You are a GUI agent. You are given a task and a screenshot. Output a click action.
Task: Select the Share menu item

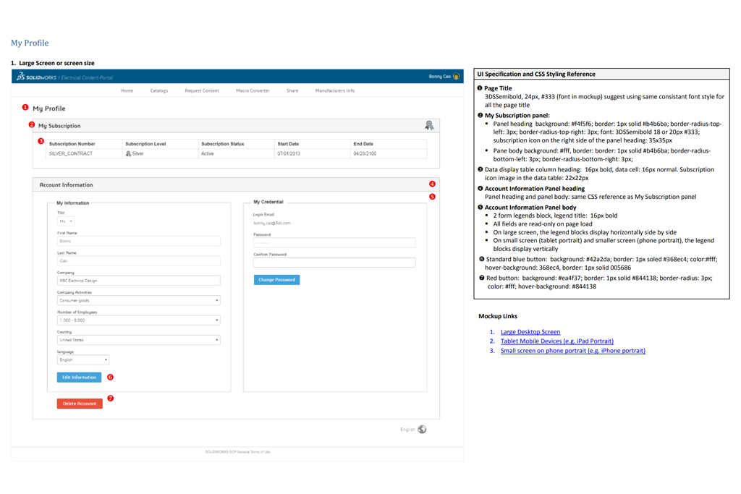[292, 90]
